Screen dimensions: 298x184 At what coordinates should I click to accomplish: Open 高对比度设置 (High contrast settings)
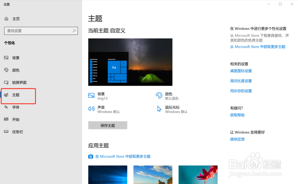click(241, 81)
